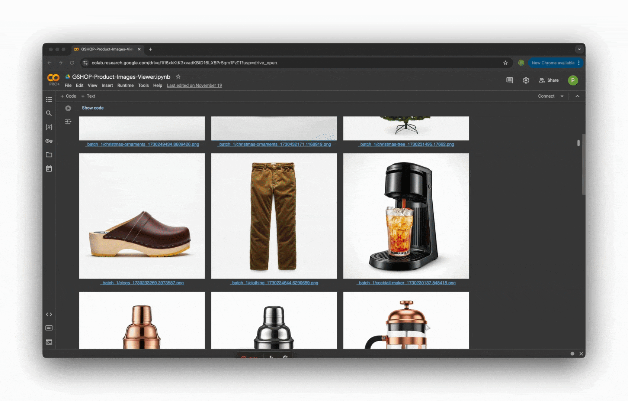Close the GSHOP-Product-Images-Viewer tab
This screenshot has width=628, height=401.
point(139,49)
